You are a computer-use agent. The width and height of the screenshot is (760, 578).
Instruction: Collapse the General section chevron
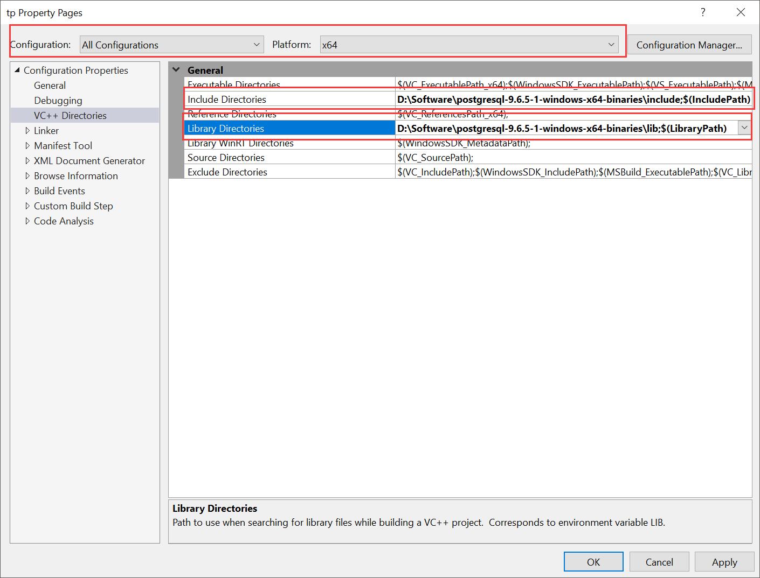176,69
